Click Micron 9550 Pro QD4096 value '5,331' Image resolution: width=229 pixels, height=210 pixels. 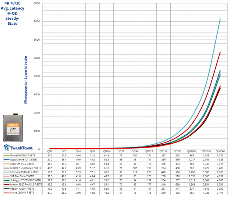(x=220, y=184)
